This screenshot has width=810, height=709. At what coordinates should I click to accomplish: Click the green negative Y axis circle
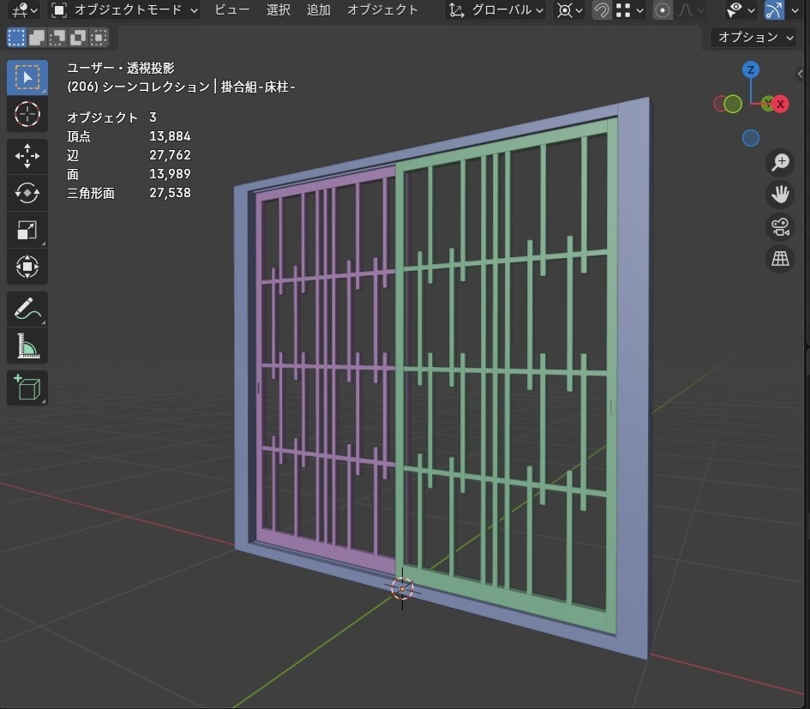click(x=733, y=104)
